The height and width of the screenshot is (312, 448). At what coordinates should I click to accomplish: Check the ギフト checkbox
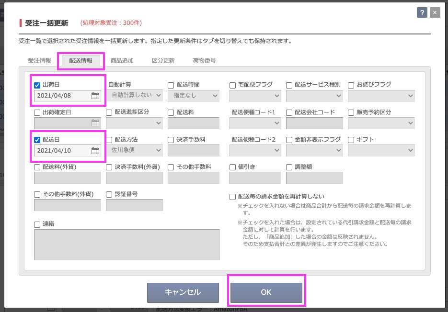(351, 140)
